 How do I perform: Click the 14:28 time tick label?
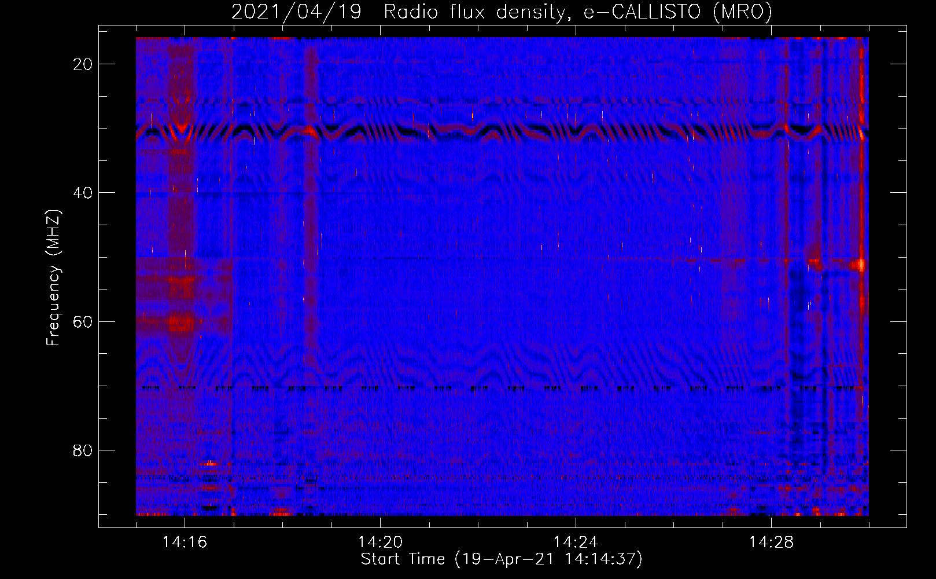(771, 543)
